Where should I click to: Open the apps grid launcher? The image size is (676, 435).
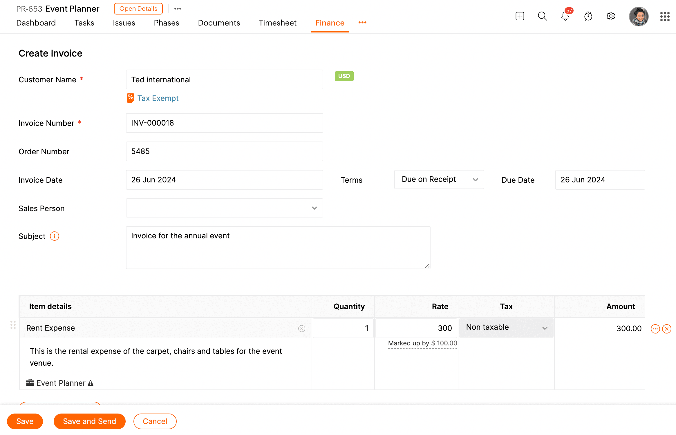665,16
